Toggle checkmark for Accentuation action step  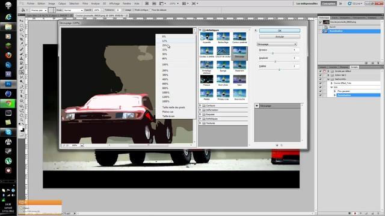[320, 95]
